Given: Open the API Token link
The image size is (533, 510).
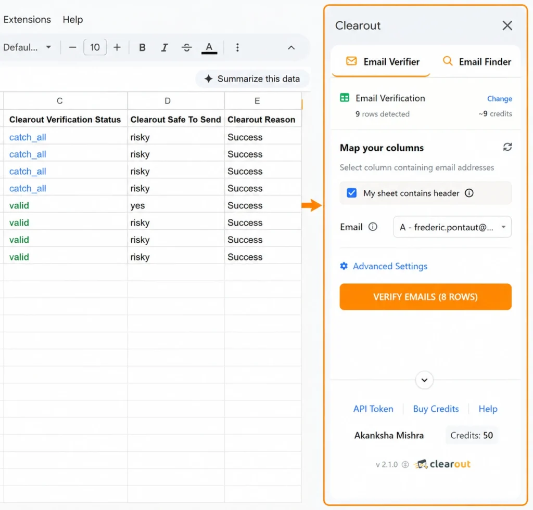Looking at the screenshot, I should pyautogui.click(x=373, y=409).
